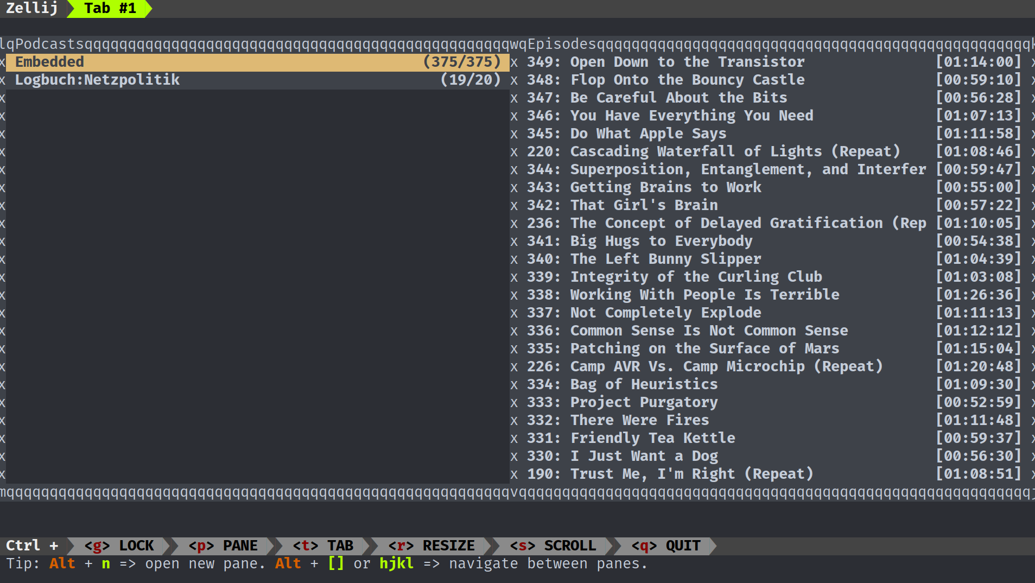Click the duration [01:26:36] of episode 338
Screen dimensions: 1035x583
[x=979, y=295]
